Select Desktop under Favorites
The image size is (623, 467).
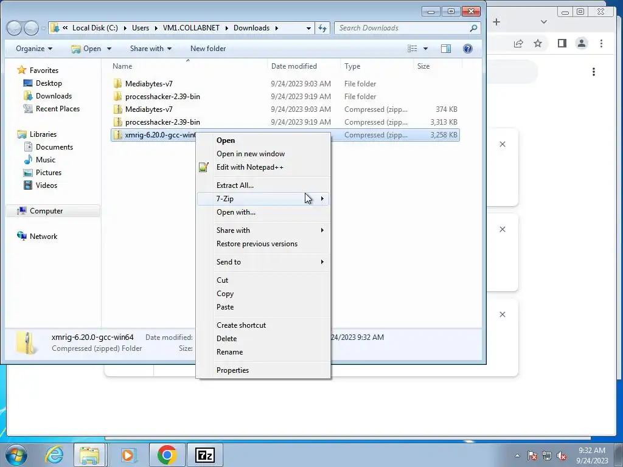[x=43, y=83]
